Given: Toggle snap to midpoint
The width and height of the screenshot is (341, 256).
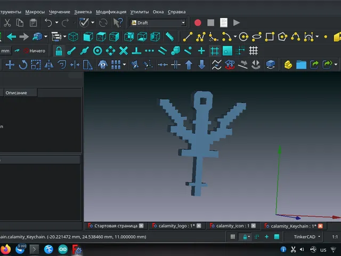Looking at the screenshot, I should tap(84, 51).
